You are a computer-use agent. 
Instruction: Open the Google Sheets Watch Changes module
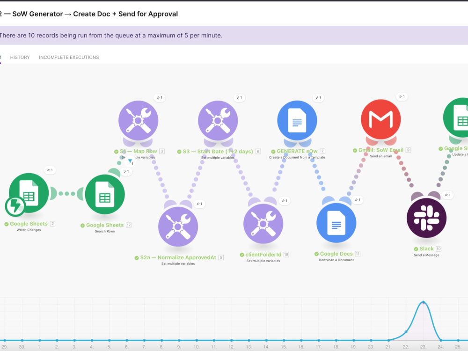(29, 193)
